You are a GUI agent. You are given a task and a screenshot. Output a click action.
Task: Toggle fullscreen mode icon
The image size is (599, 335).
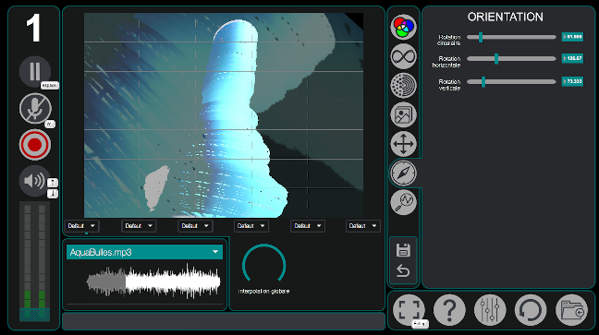409,309
